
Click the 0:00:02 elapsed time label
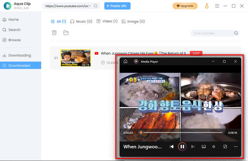click(128, 133)
